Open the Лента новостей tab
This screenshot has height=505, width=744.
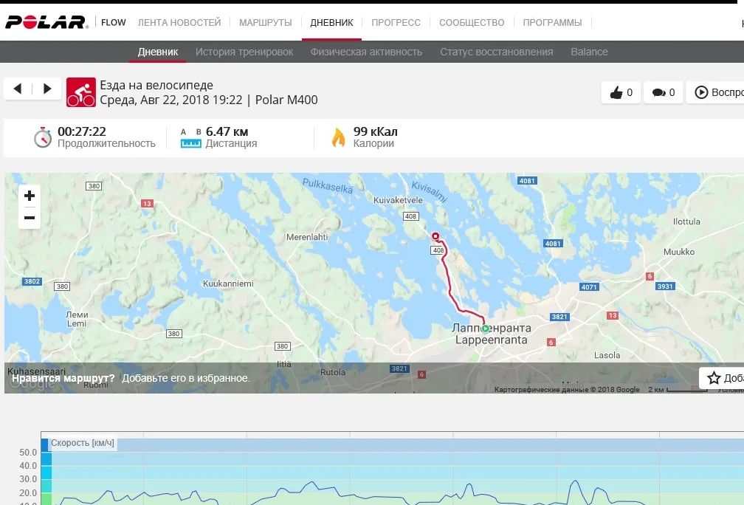tap(179, 23)
